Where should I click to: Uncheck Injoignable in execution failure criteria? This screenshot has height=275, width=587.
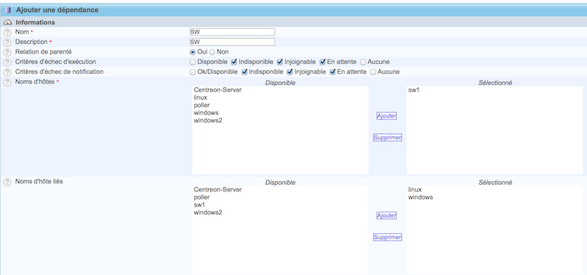tap(280, 62)
